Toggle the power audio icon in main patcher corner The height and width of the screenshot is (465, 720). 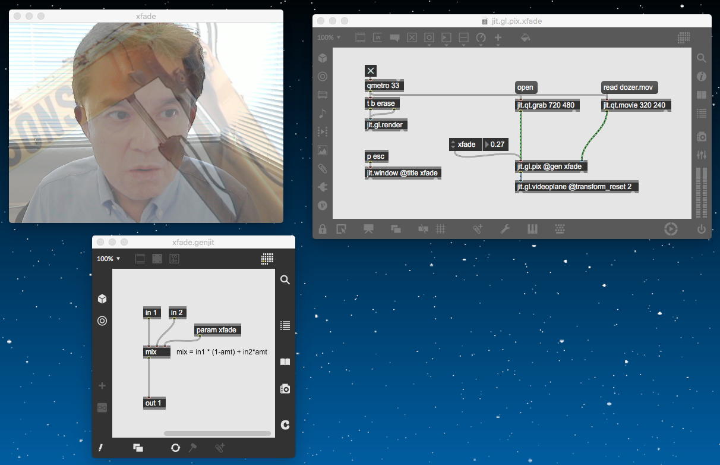(702, 229)
